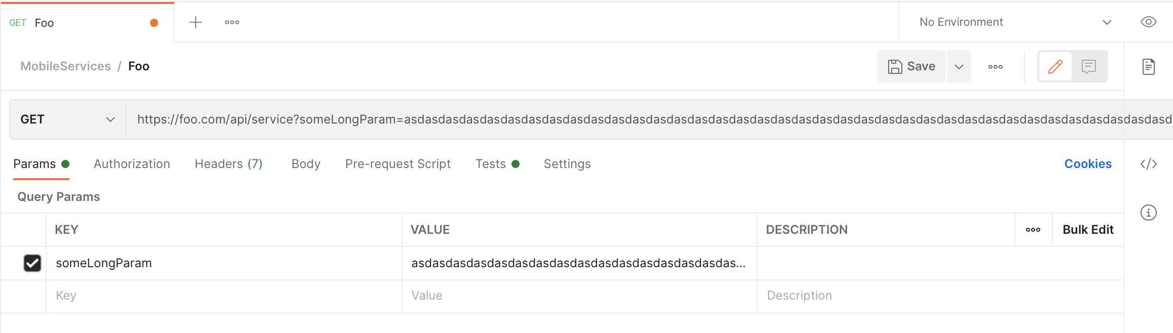
Task: Open more actions beside Save button
Action: pos(995,66)
